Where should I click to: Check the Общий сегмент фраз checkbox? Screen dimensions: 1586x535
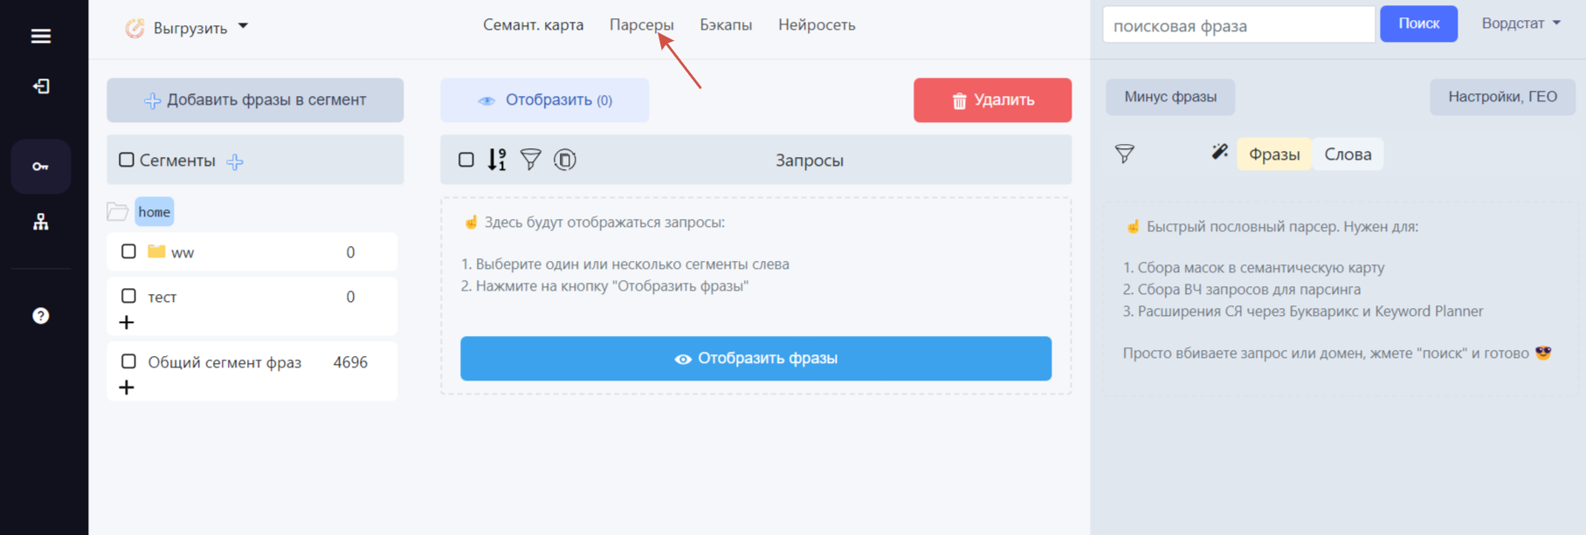[x=128, y=361]
